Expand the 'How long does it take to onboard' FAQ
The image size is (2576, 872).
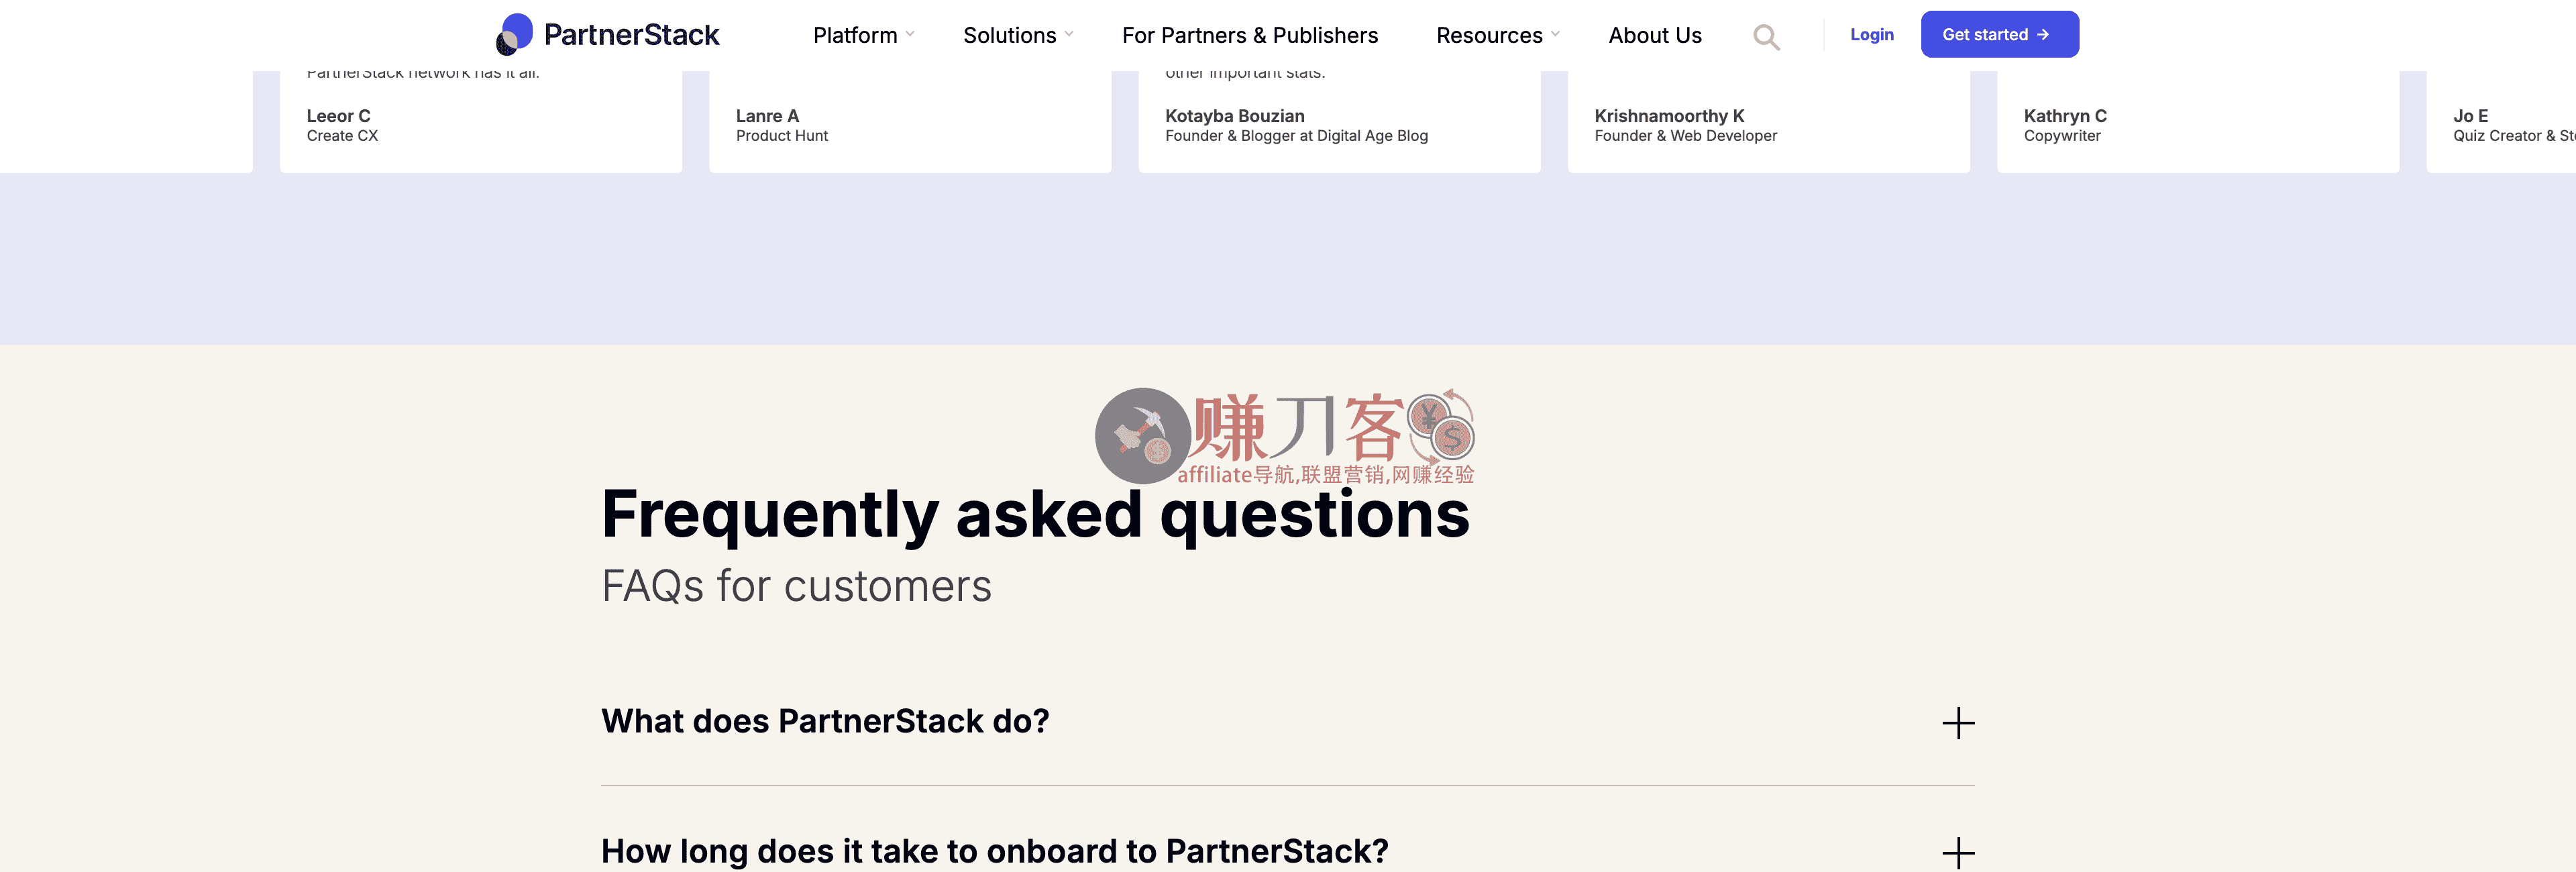[x=995, y=852]
